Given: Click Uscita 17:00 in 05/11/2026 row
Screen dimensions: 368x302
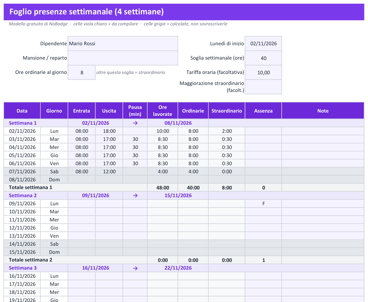Looking at the screenshot, I should pos(109,155).
